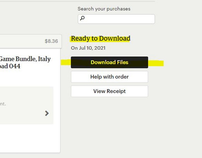Screen dimensions: 202x158
Task: Focus the Search your purchases field
Action: pyautogui.click(x=116, y=19)
